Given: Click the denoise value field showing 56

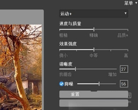Looking at the screenshot, I should point(124,84).
